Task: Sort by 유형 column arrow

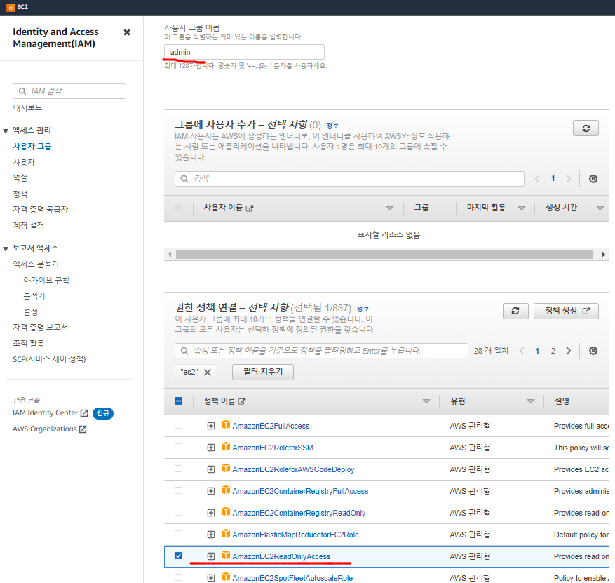Action: point(531,401)
